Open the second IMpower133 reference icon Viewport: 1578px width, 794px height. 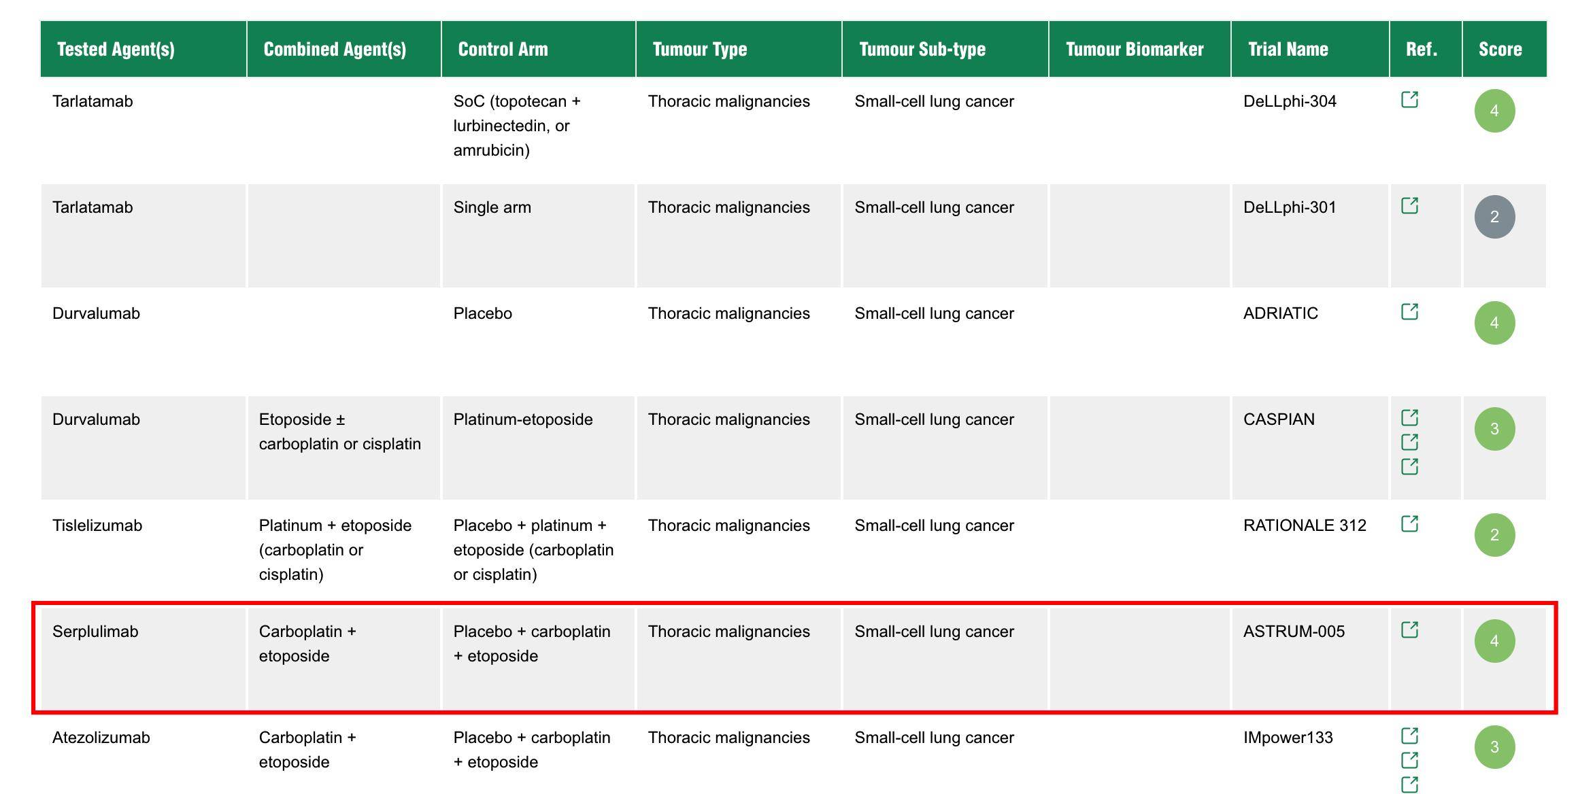coord(1410,761)
